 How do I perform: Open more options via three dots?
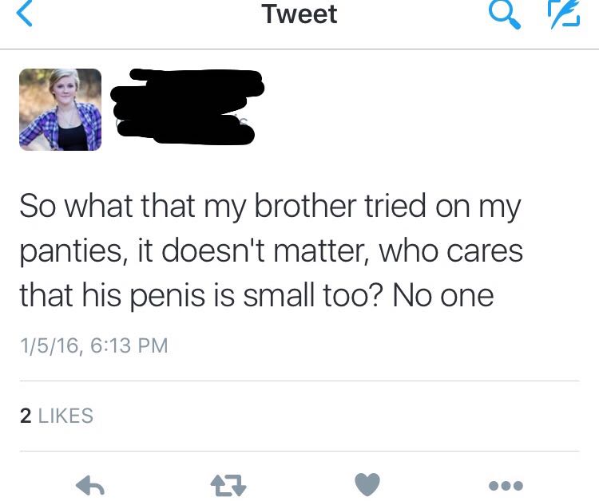507,485
